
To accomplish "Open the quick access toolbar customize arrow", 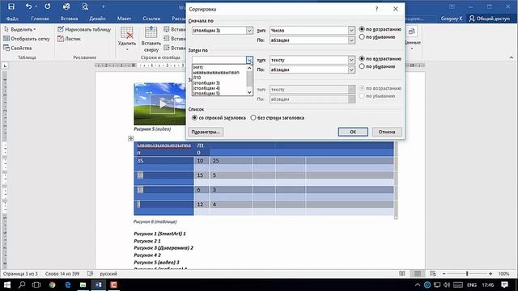I will [103, 6].
